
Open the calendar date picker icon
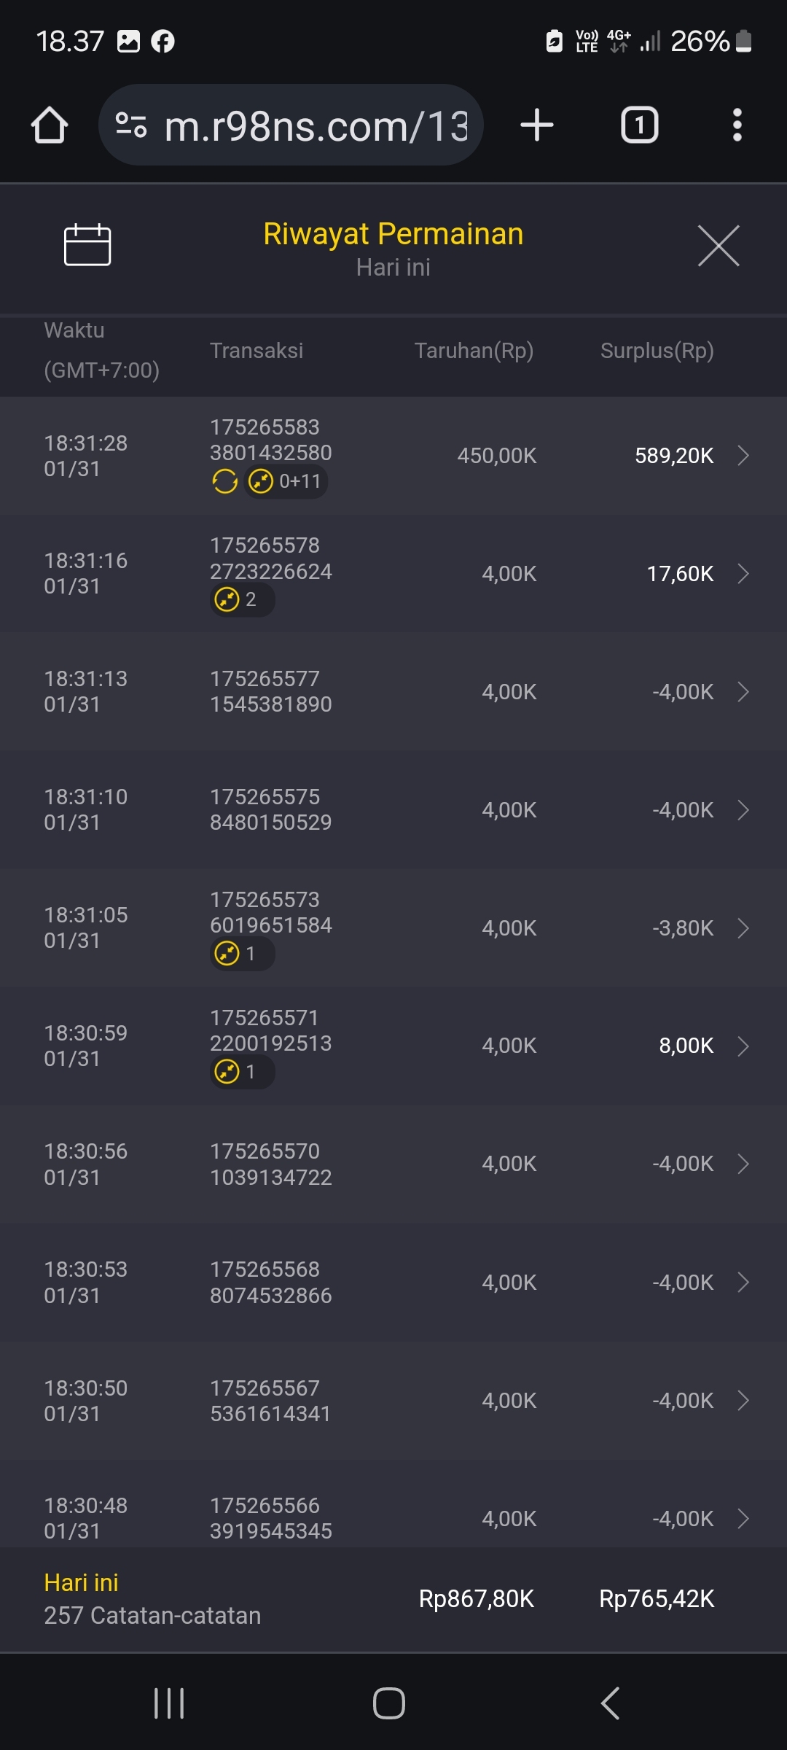87,245
